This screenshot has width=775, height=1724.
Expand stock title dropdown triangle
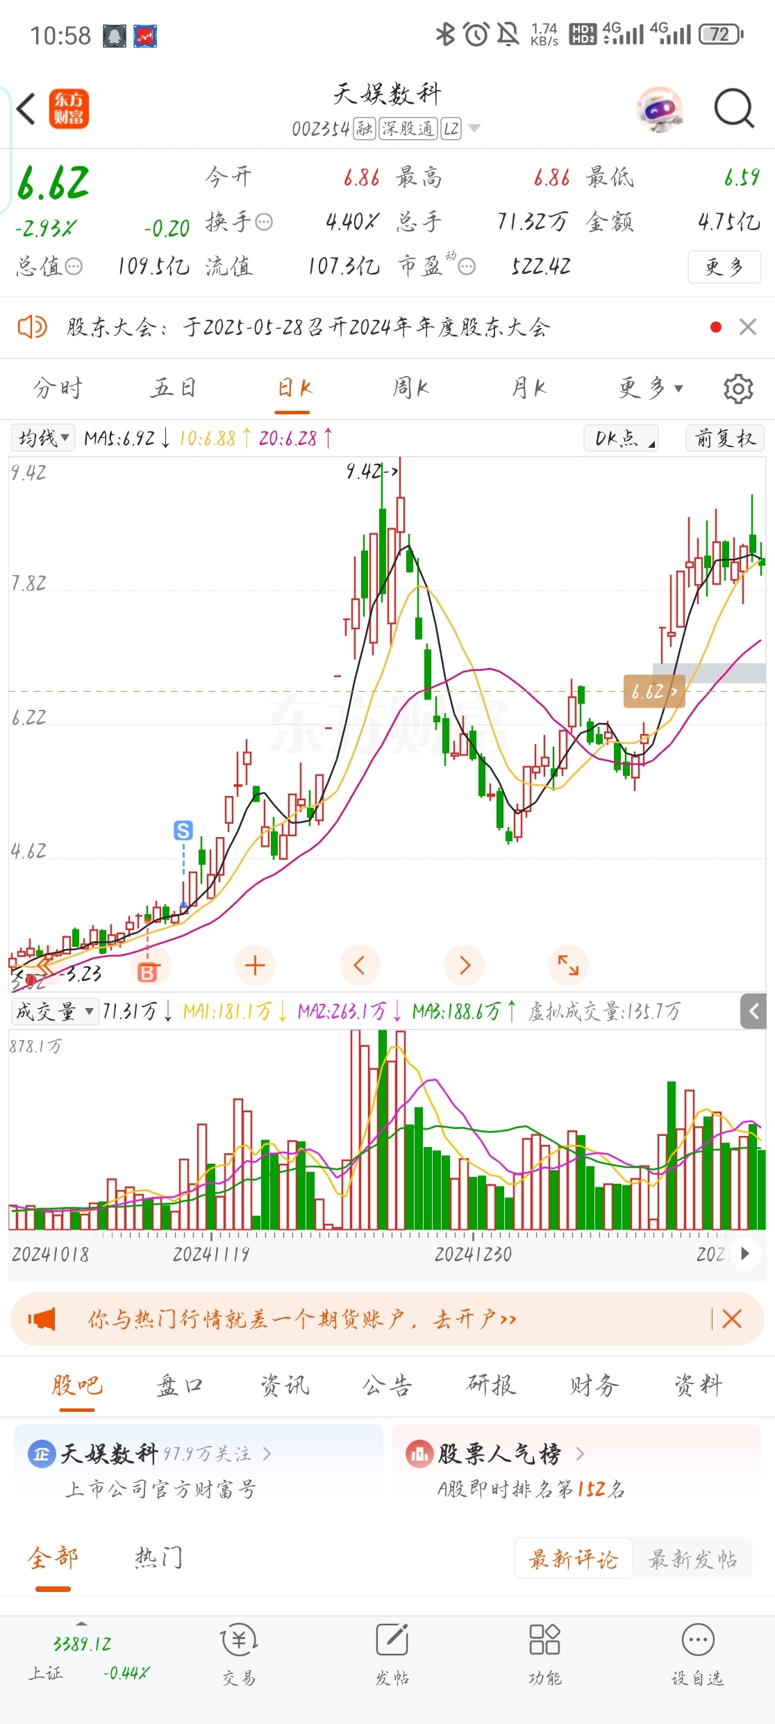point(474,129)
